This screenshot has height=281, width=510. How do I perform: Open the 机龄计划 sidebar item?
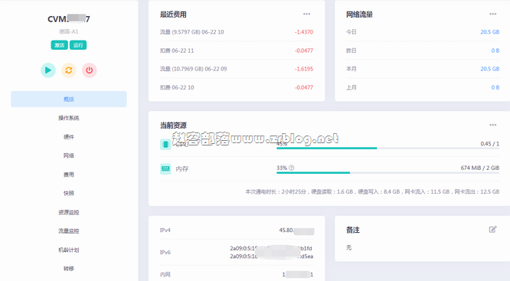coord(69,250)
